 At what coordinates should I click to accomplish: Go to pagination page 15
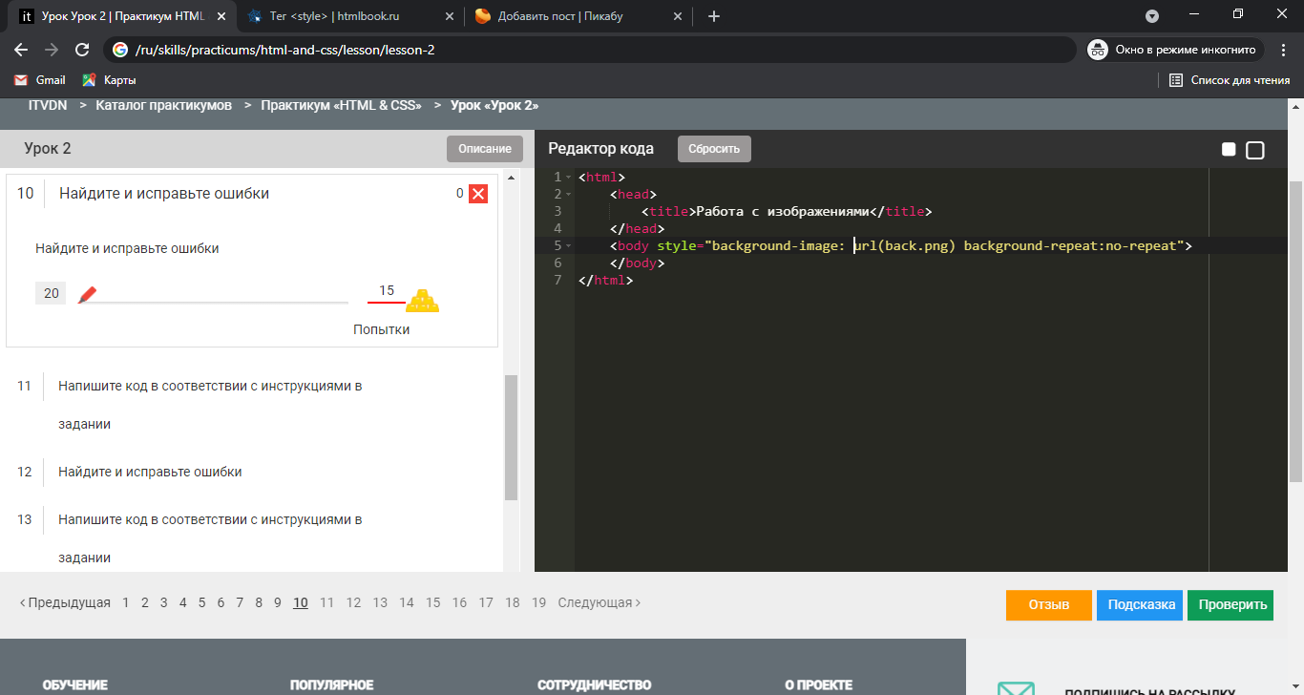(433, 602)
